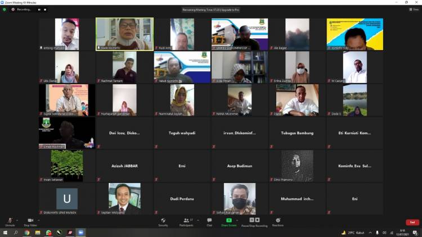
Task: Open the Windows Start menu
Action: click(5, 233)
